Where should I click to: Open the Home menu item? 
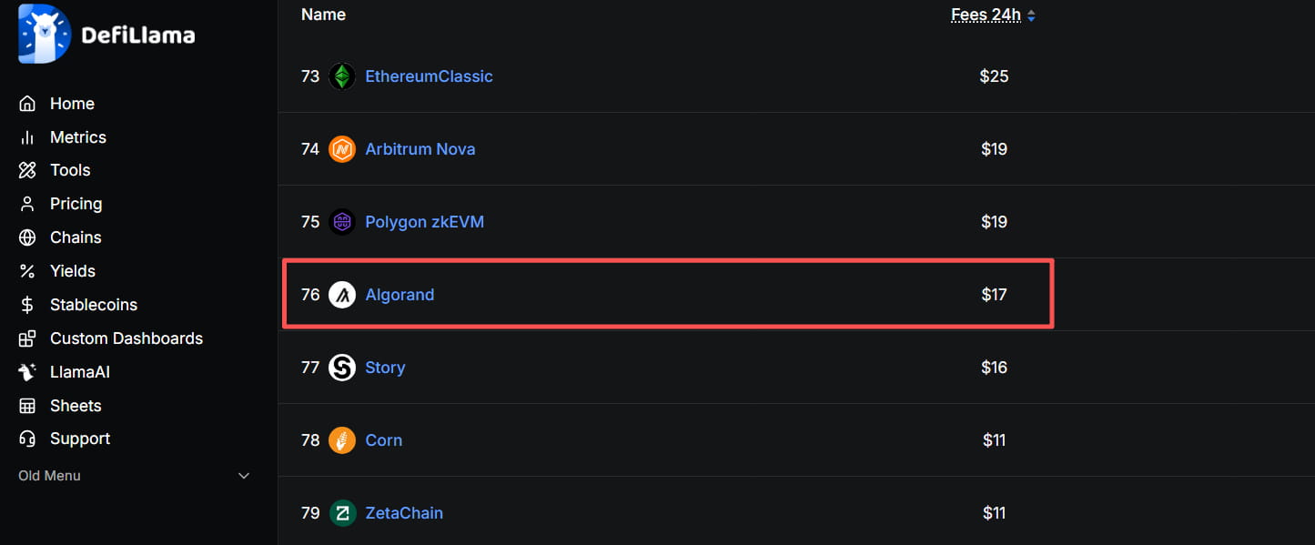click(x=72, y=104)
